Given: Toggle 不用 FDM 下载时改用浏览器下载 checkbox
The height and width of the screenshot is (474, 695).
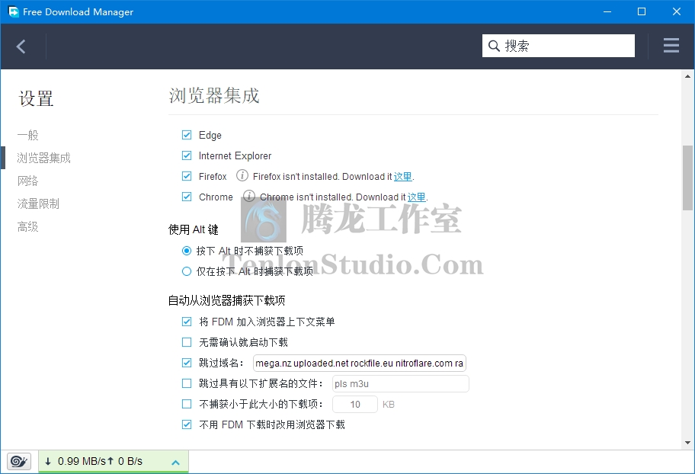Looking at the screenshot, I should pyautogui.click(x=187, y=424).
